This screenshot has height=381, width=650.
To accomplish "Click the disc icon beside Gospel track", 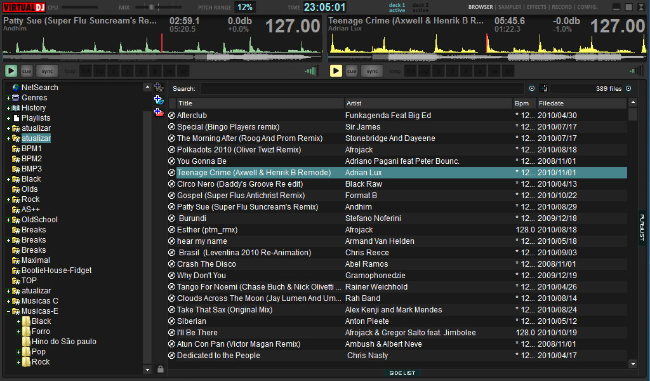I will (x=171, y=196).
